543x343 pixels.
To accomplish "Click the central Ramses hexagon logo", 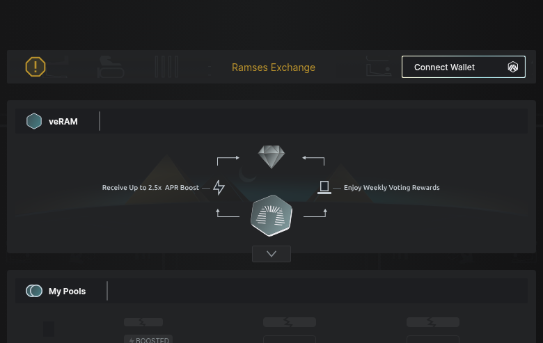I will (271, 216).
